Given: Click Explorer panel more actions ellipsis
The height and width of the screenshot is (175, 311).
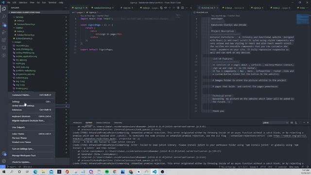Looking at the screenshot, I should (x=66, y=8).
